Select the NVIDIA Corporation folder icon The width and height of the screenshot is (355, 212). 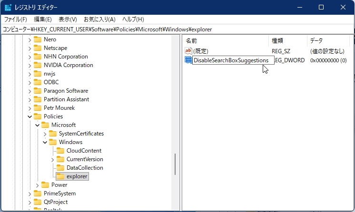38,65
